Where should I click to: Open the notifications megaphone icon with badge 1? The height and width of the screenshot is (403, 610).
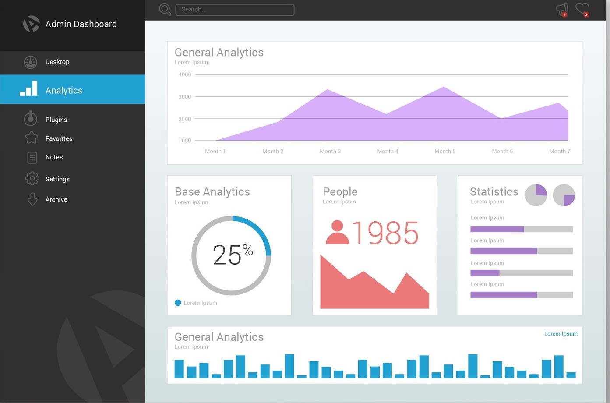[x=561, y=8]
